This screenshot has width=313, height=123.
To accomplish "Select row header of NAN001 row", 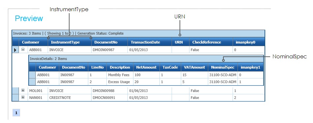I will coord(15,98).
